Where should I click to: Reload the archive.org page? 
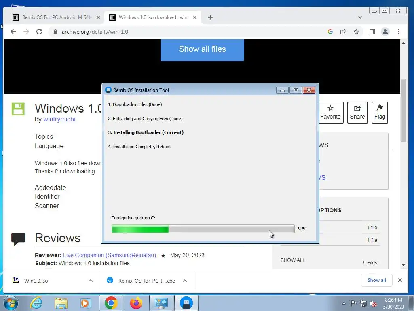click(39, 32)
